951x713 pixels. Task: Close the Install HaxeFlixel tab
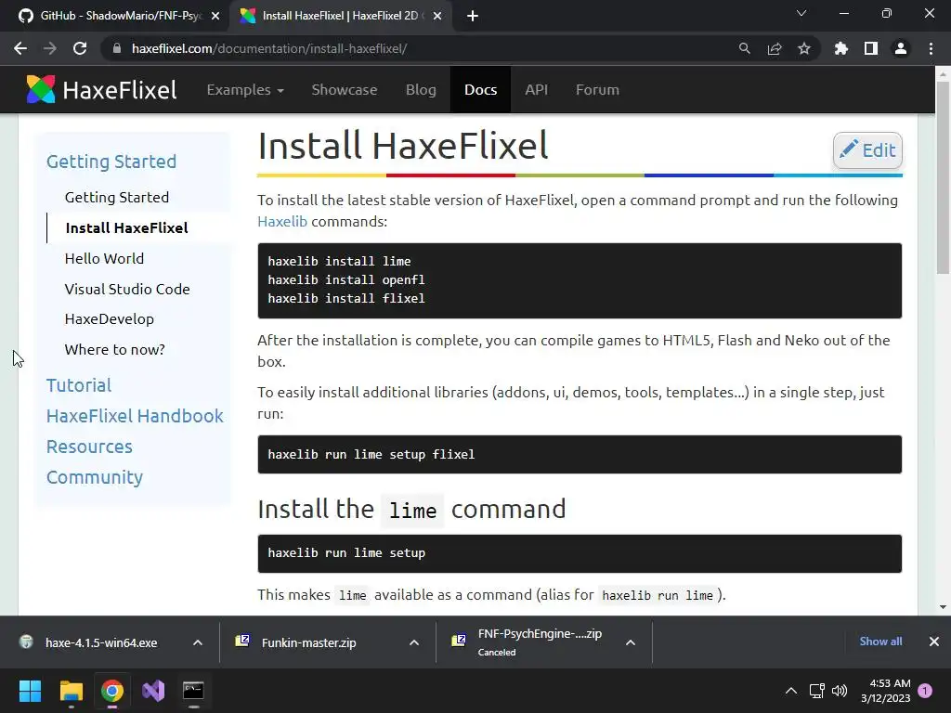click(x=437, y=16)
